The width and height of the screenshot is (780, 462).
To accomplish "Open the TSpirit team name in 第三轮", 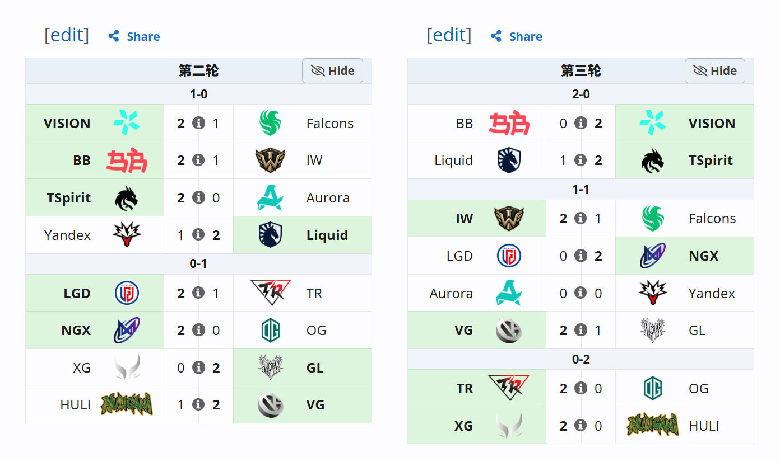I will pos(711,161).
